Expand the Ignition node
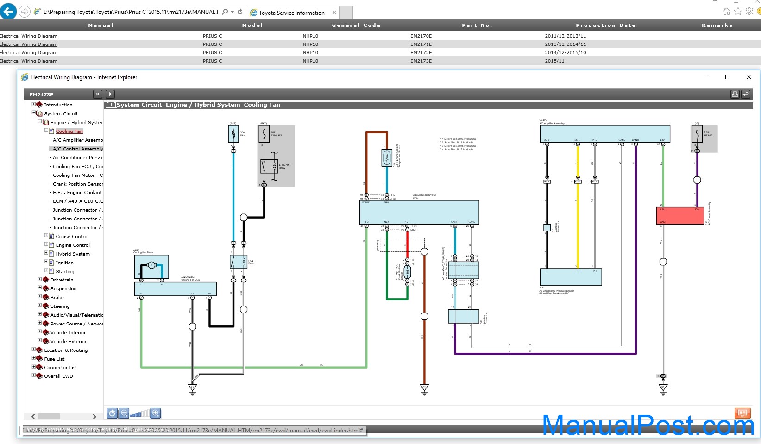This screenshot has width=761, height=444. pyautogui.click(x=46, y=262)
